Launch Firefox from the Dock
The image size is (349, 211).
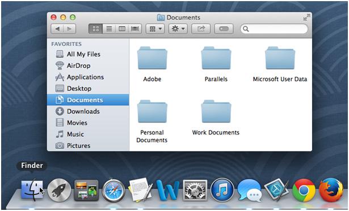point(331,190)
